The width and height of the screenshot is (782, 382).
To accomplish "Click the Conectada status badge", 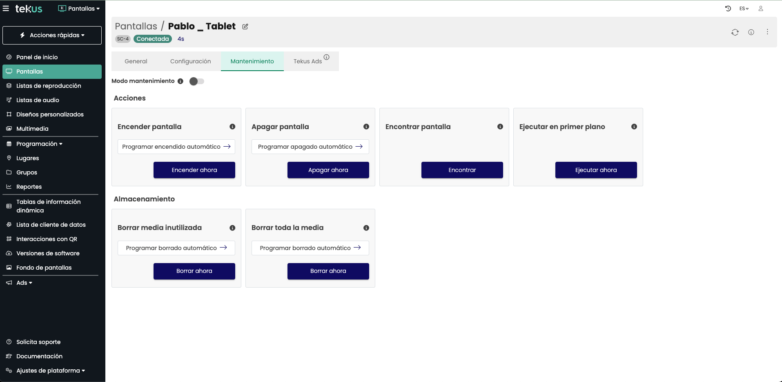I will (x=152, y=39).
